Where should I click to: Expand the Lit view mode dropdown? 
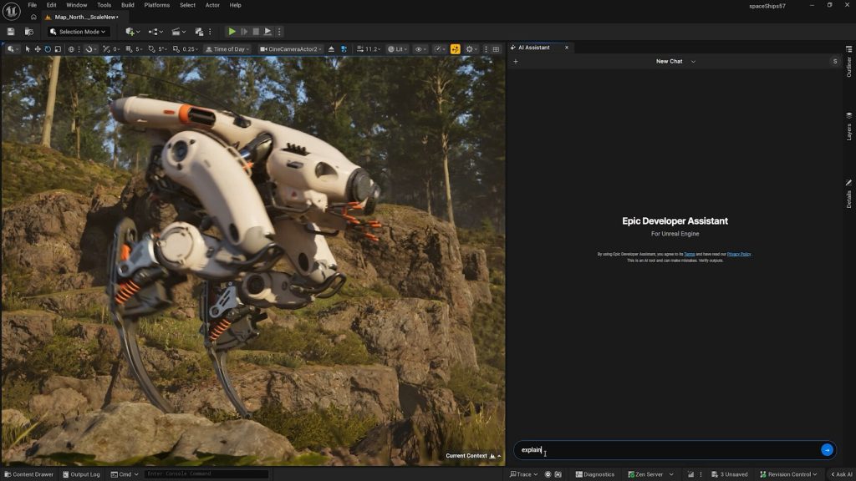pos(397,49)
